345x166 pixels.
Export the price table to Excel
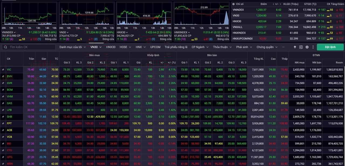pyautogui.click(x=301, y=47)
